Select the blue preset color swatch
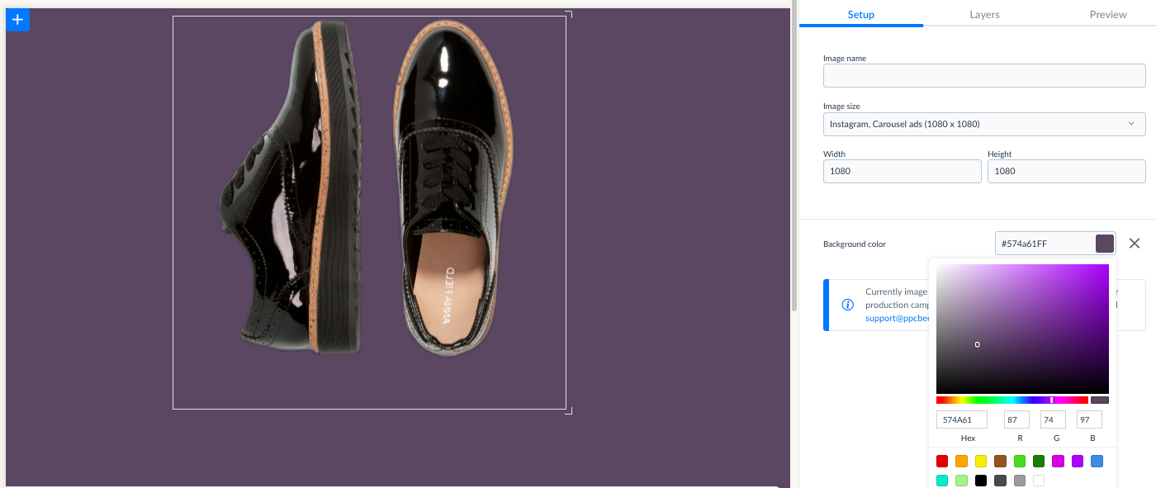The image size is (1156, 488). (x=1097, y=462)
